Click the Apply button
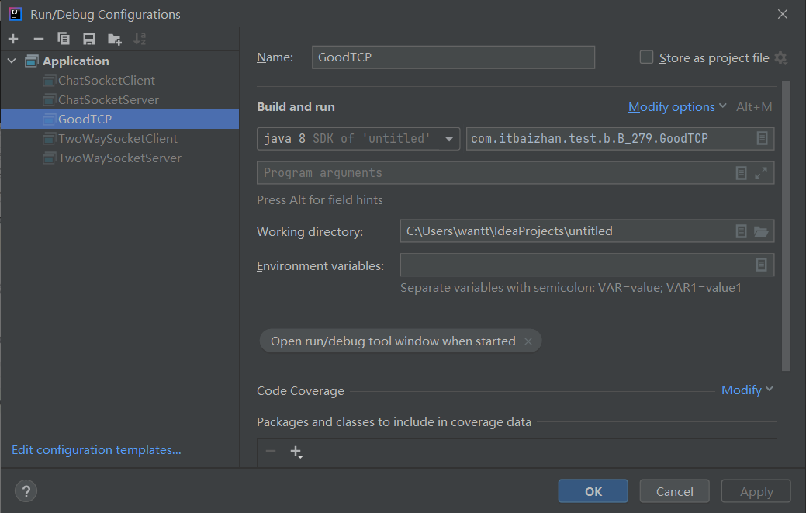This screenshot has height=513, width=806. 756,491
